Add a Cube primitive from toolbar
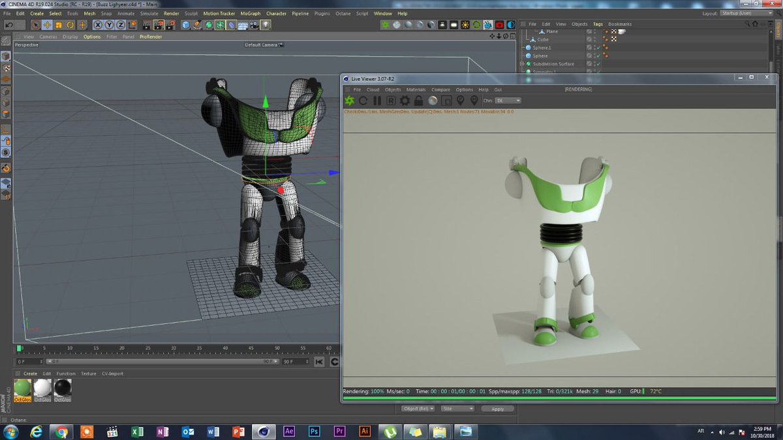Screen dimensions: 783x440 pyautogui.click(x=186, y=25)
